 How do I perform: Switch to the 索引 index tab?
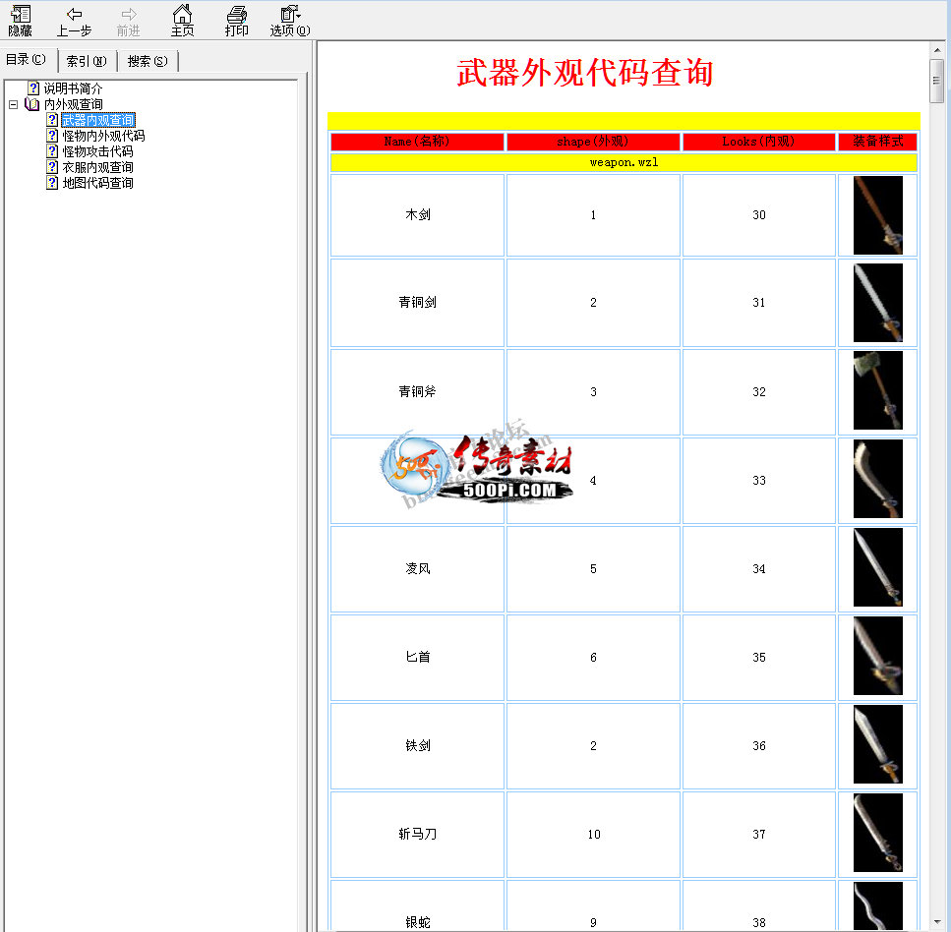87,61
